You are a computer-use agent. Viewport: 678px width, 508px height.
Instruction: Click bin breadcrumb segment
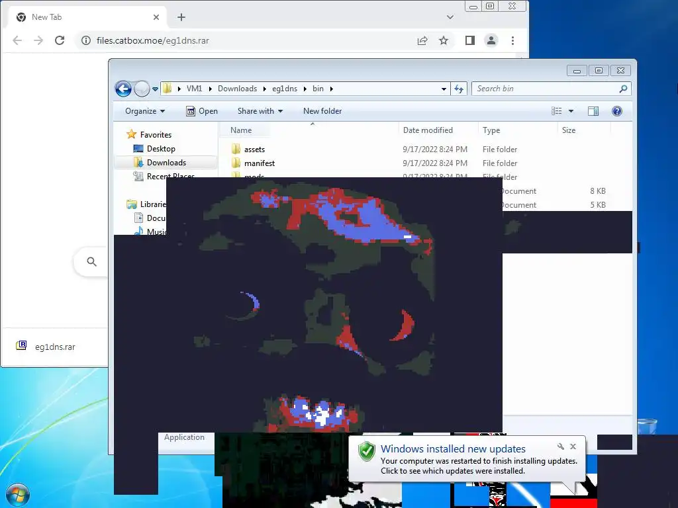tap(318, 89)
